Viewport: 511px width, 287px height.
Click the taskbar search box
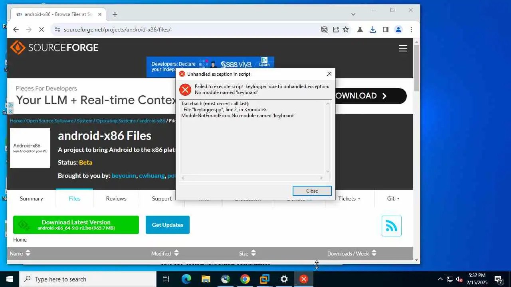[88, 279]
